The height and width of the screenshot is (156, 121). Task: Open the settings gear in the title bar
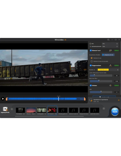click(108, 40)
